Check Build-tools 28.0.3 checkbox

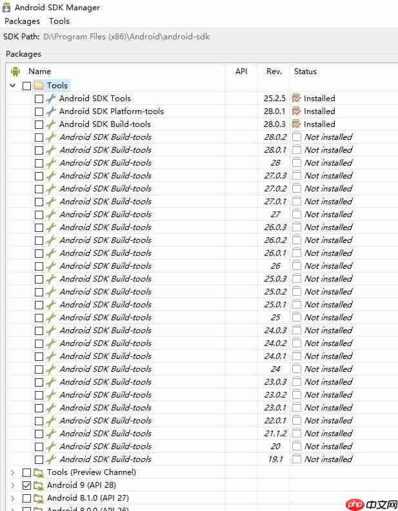click(x=39, y=124)
